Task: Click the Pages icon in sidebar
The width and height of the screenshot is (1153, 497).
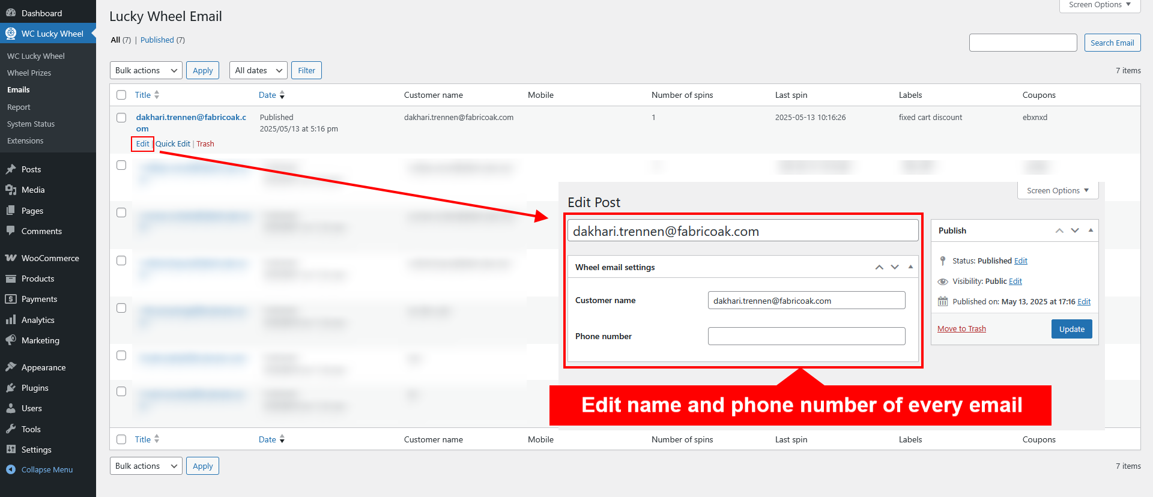Action: coord(11,211)
